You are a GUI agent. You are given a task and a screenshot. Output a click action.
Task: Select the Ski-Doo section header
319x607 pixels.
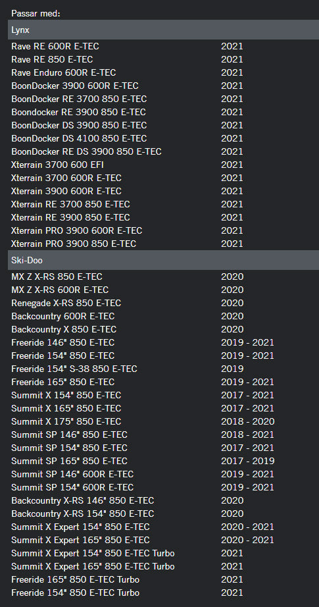point(163,260)
